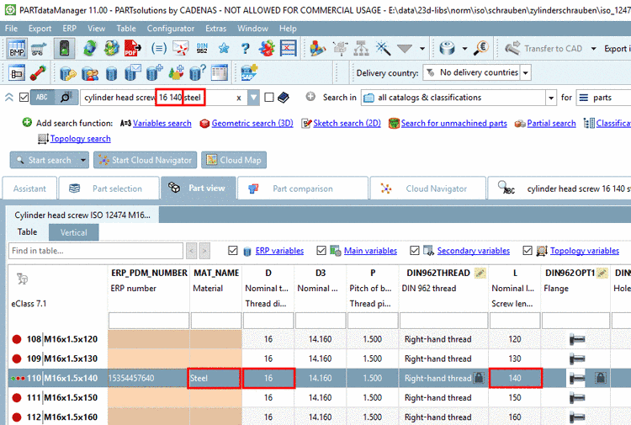
Task: Click the database with key icon
Action: [67, 73]
